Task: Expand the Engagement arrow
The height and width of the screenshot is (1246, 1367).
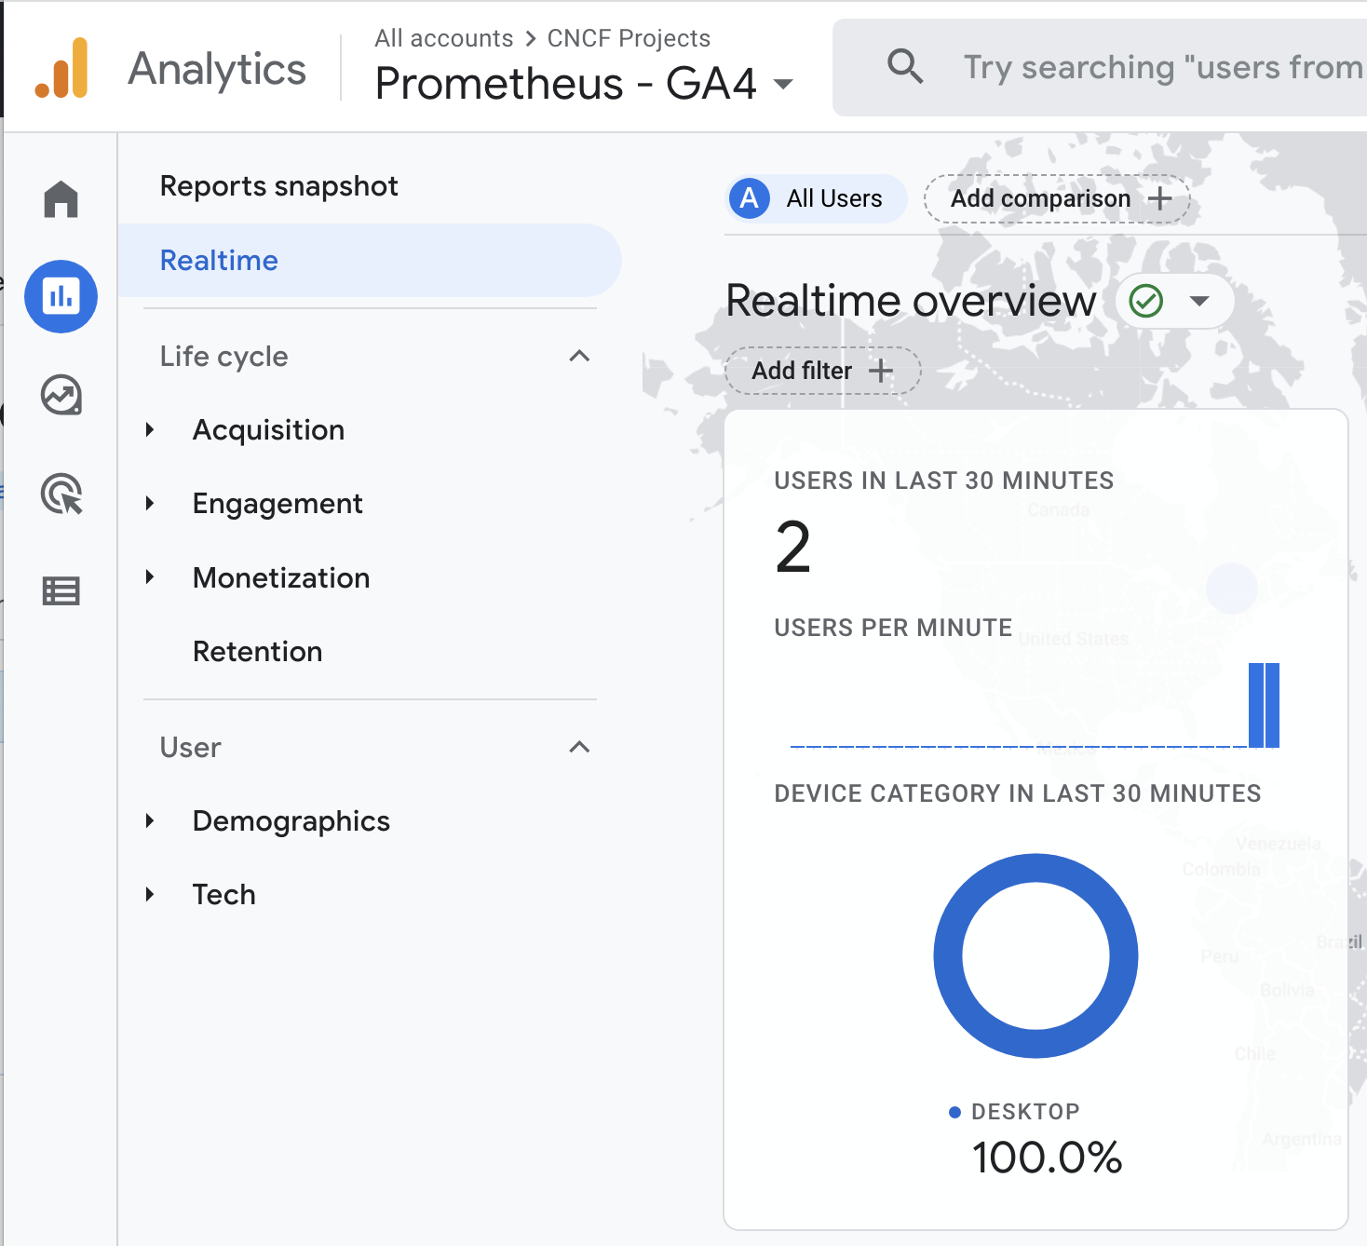Action: pos(150,504)
